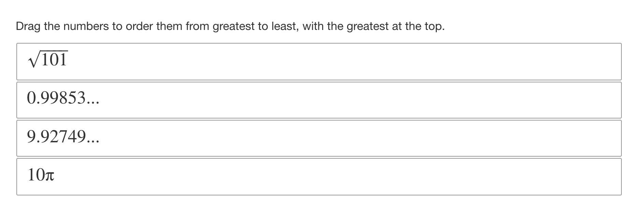Select the √101 number tile
The height and width of the screenshot is (207, 632).
(319, 62)
